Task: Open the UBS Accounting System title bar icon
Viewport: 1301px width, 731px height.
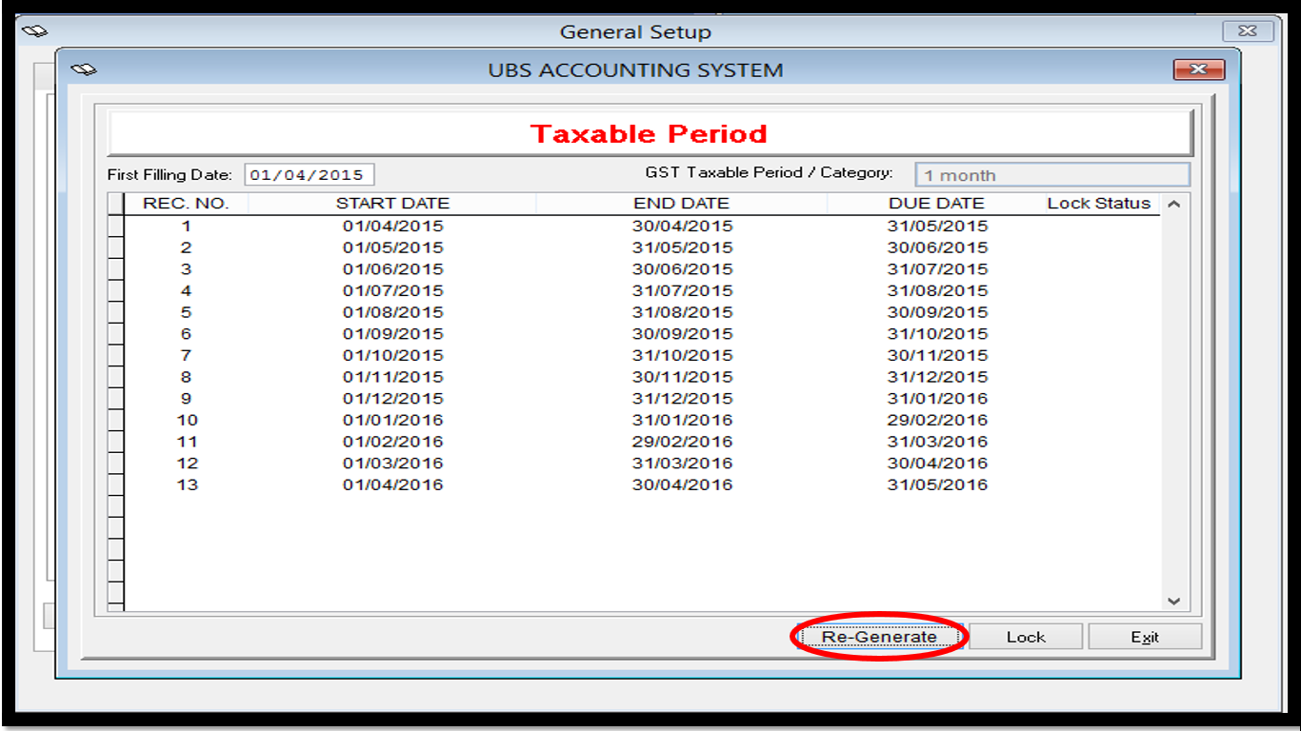Action: [84, 69]
